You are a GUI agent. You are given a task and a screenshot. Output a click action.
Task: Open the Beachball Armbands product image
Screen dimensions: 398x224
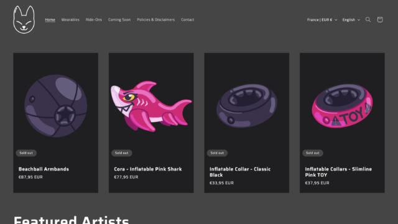point(56,106)
